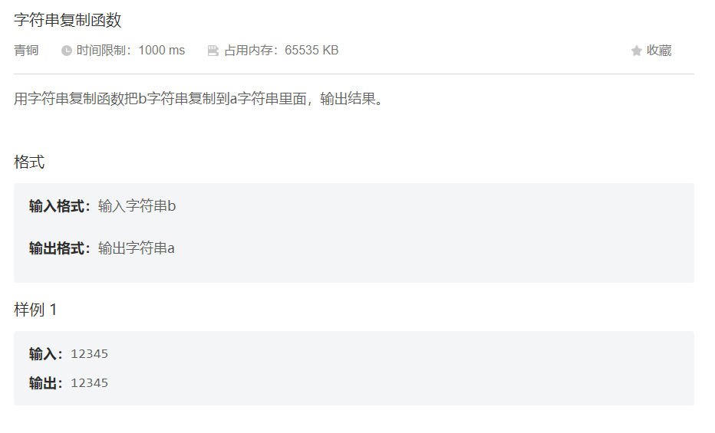Click the title 字符串复制函数
Viewport: 715px width, 433px height.
pyautogui.click(x=68, y=20)
